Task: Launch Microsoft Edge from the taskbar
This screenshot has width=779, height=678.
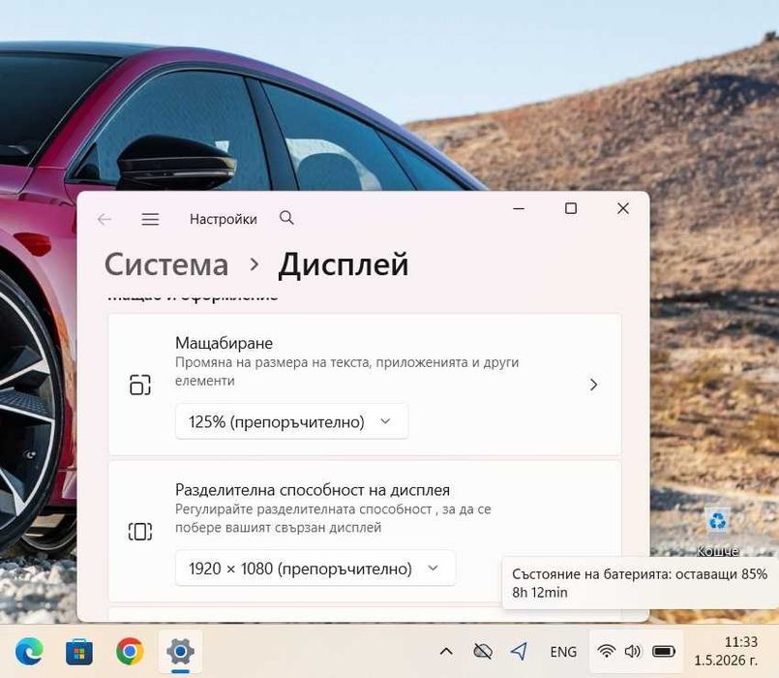Action: pyautogui.click(x=30, y=651)
